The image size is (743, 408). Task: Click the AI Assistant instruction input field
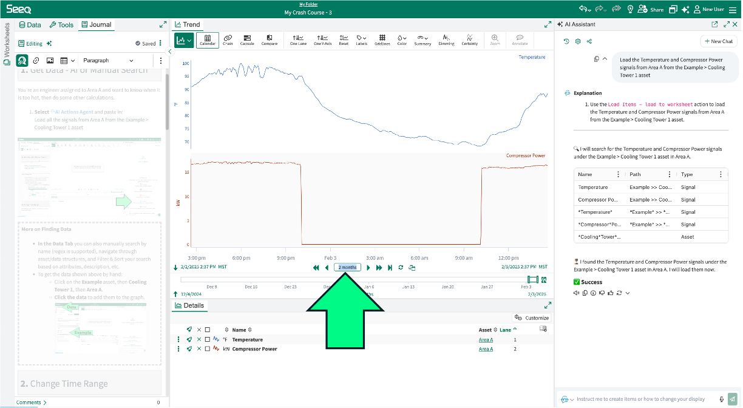[643, 399]
